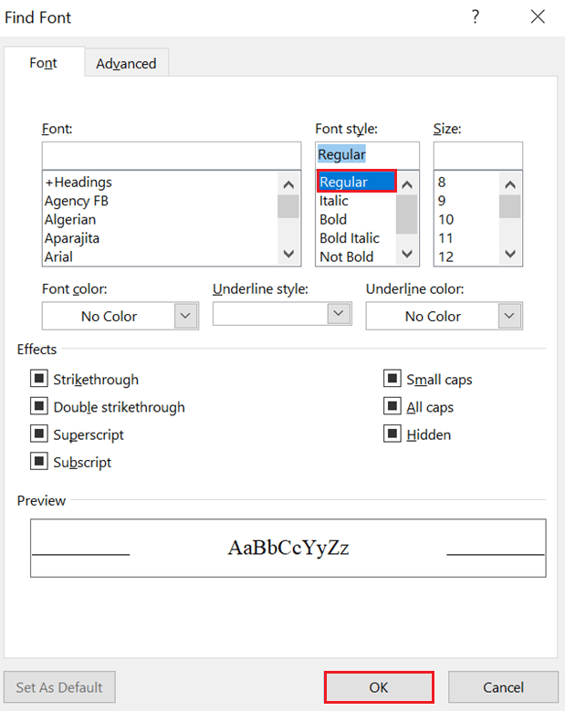Toggle the Strikethrough checkbox
565x711 pixels.
39,378
